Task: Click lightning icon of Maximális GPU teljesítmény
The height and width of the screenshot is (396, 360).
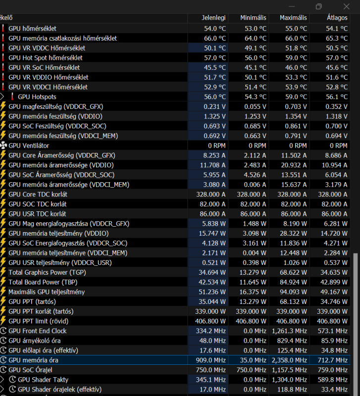Action: [x=3, y=292]
